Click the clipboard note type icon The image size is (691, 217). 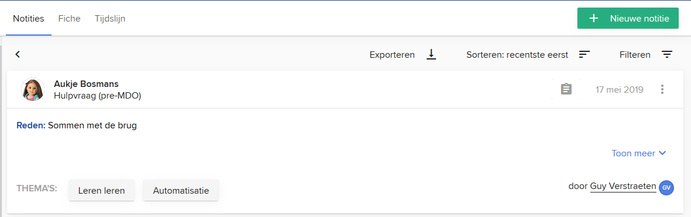click(566, 90)
